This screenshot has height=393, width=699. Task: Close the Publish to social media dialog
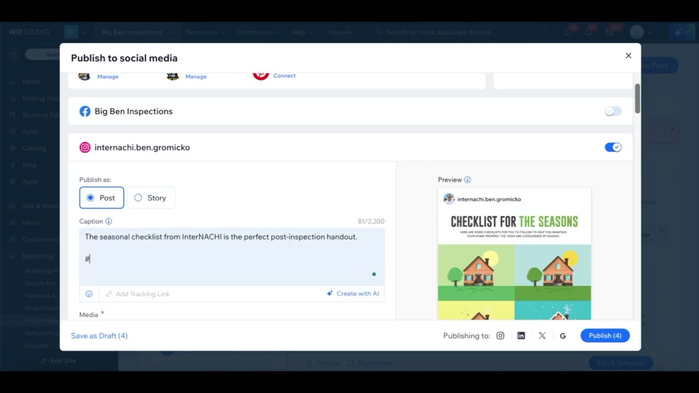click(x=628, y=56)
